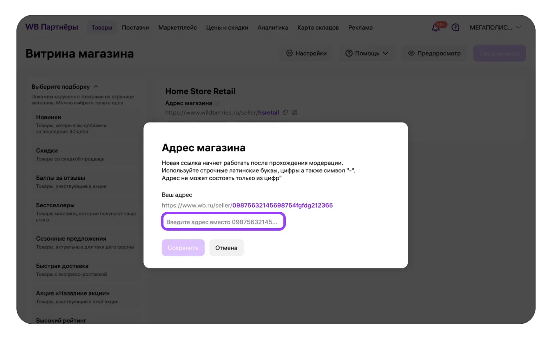Viewport: 552px width, 339px height.
Task: Click the Сохранить button in dialog
Action: pos(183,248)
